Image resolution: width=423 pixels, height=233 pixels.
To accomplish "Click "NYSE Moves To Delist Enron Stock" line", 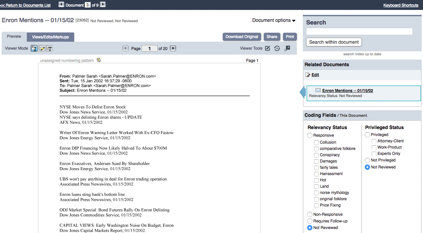I will 93,107.
